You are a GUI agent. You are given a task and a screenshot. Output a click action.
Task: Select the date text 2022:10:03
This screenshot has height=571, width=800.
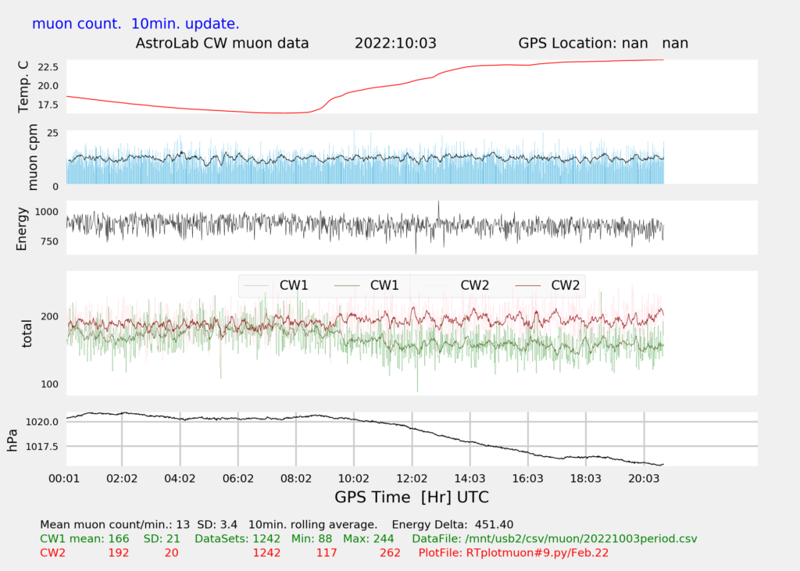click(x=395, y=43)
